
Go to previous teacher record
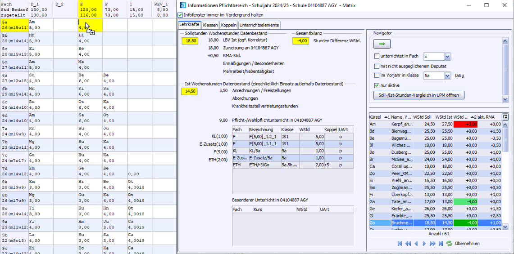(x=416, y=244)
